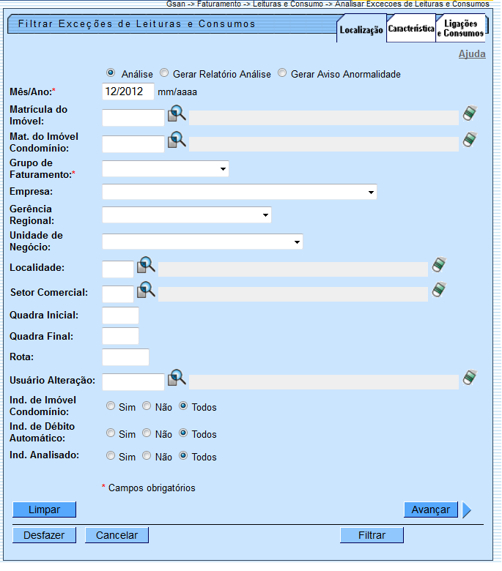Set Ind. Analisado to Todos

[183, 455]
